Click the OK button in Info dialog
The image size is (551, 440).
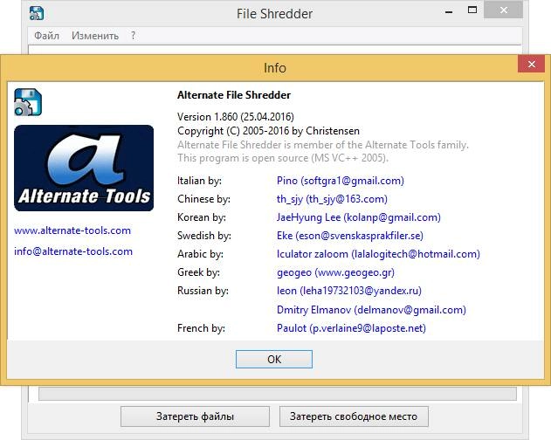click(273, 359)
